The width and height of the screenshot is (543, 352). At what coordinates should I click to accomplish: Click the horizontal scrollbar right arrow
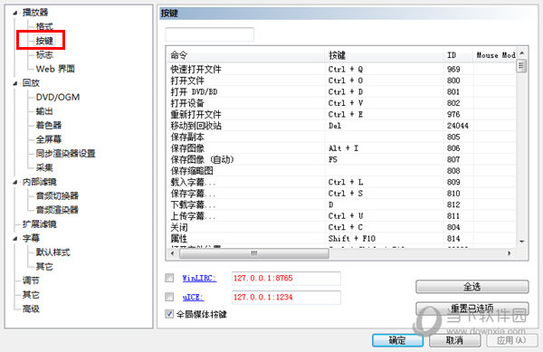[509, 253]
